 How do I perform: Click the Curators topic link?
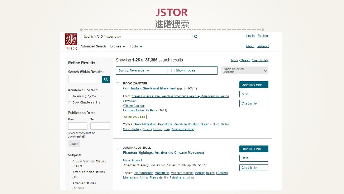coord(222,173)
